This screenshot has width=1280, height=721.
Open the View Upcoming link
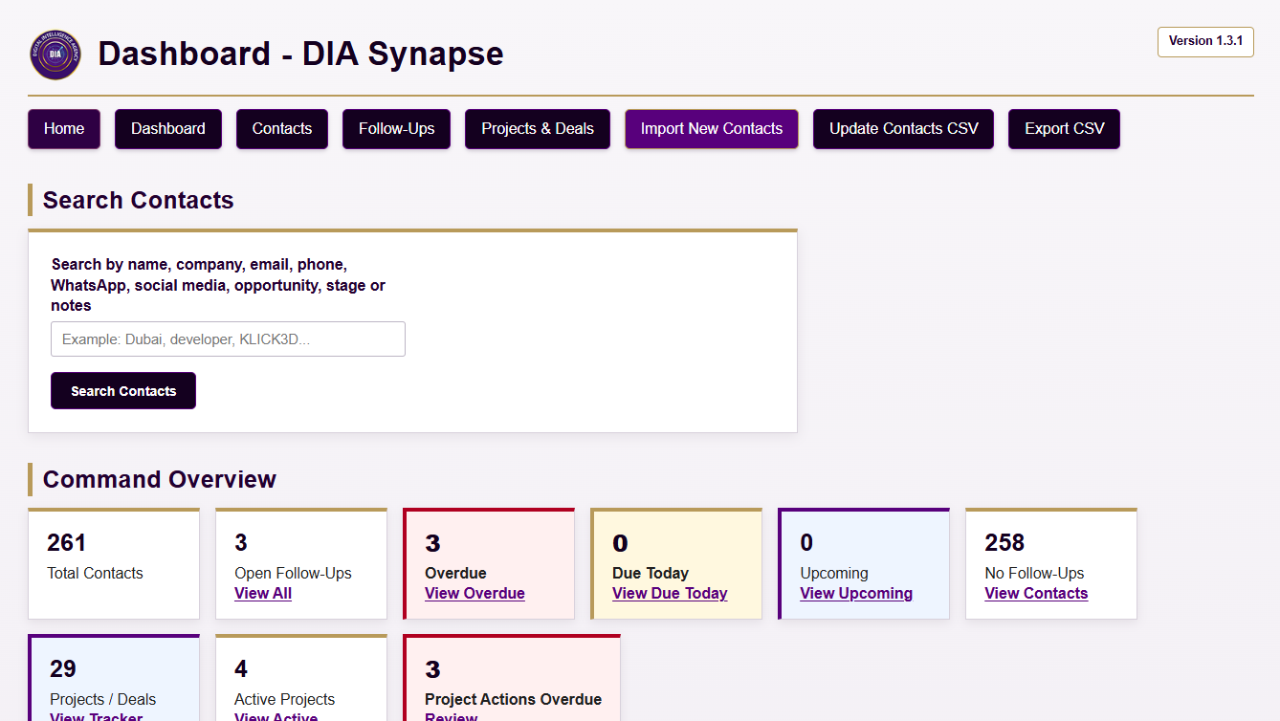856,593
